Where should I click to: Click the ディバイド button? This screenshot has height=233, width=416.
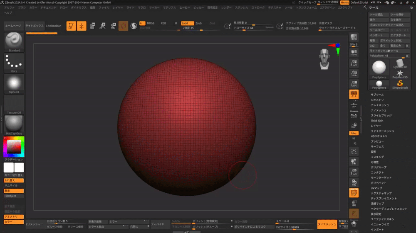coord(158,224)
